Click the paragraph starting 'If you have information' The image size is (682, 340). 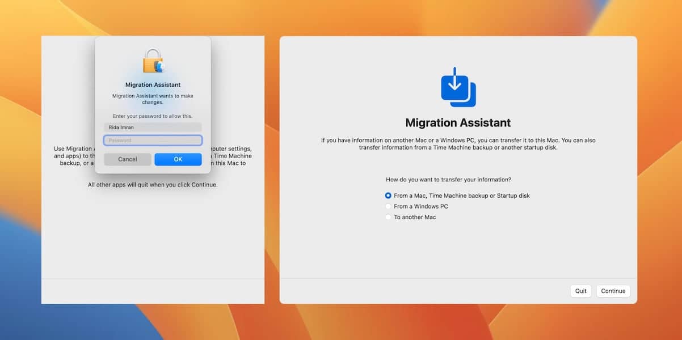point(458,144)
